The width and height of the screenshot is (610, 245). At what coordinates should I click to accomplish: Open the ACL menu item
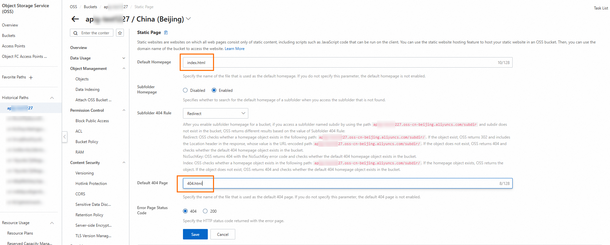(79, 131)
